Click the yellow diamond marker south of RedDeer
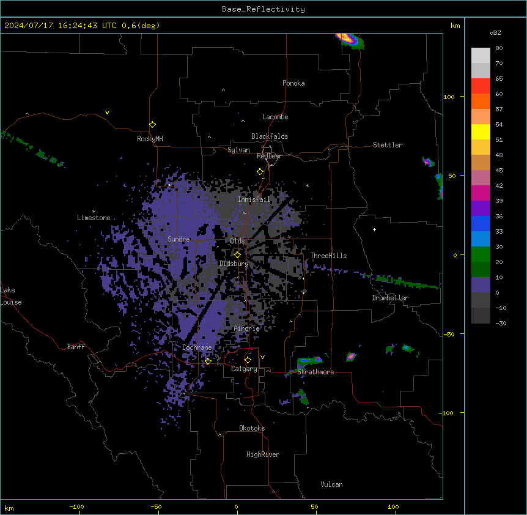The height and width of the screenshot is (515, 527). tap(260, 172)
